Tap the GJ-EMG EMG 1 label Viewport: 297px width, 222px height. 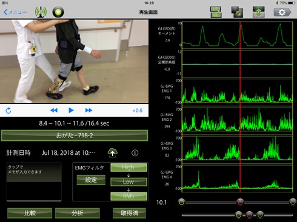(167, 88)
